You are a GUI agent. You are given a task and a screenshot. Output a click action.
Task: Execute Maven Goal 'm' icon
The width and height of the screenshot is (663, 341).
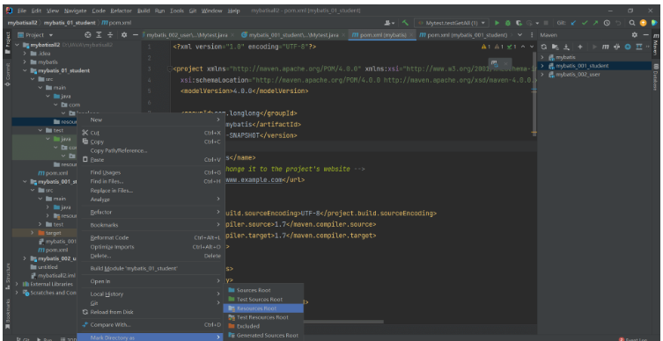[x=606, y=47]
